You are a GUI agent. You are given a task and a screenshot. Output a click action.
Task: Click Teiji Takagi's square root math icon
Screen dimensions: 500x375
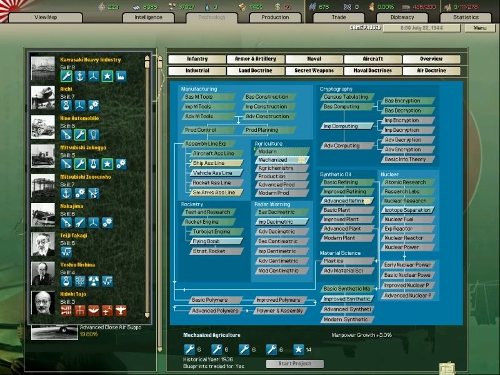click(66, 251)
